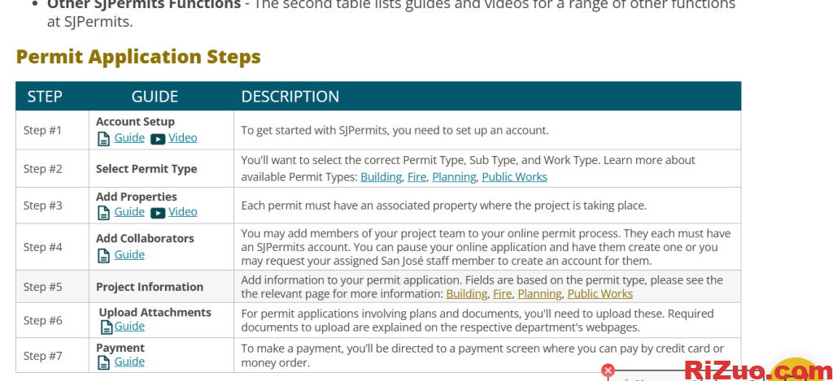Click the document icon under Upload Attachments
833x381 pixels.
107,327
